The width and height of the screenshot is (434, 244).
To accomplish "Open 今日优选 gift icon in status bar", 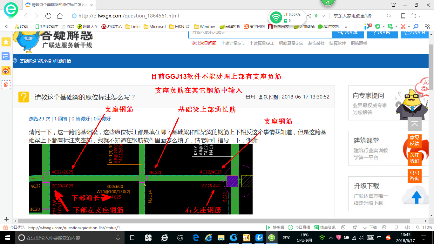I will pos(5,227).
